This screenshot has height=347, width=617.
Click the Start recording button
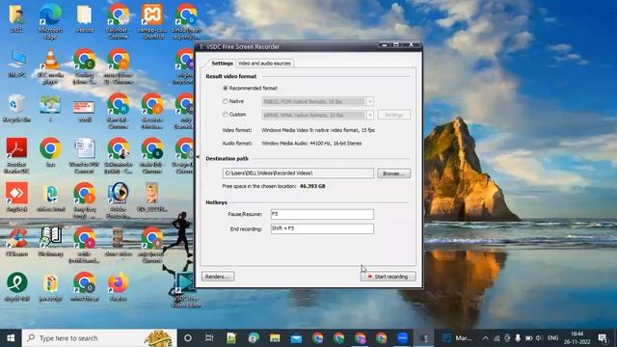pyautogui.click(x=388, y=277)
